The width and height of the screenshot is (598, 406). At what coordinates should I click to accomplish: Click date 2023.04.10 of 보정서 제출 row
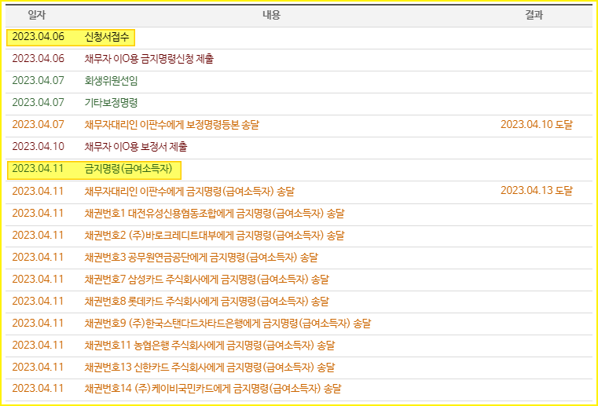coord(39,146)
